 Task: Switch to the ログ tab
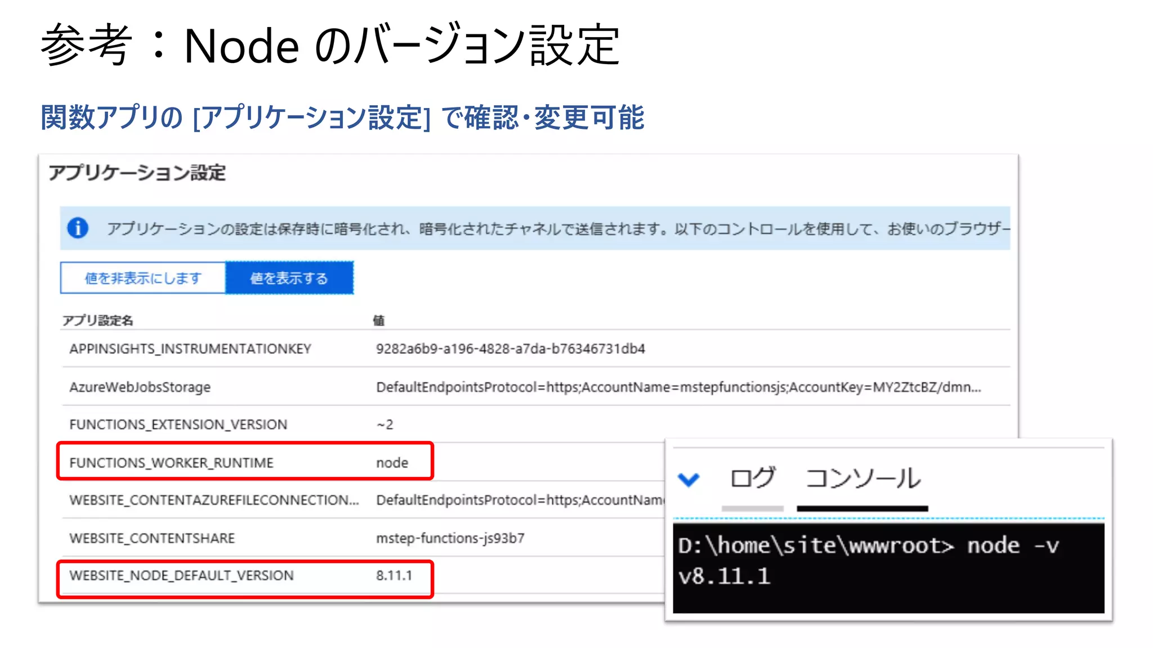[753, 478]
